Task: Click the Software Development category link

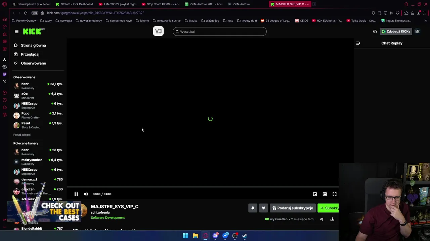Action: pyautogui.click(x=107, y=218)
